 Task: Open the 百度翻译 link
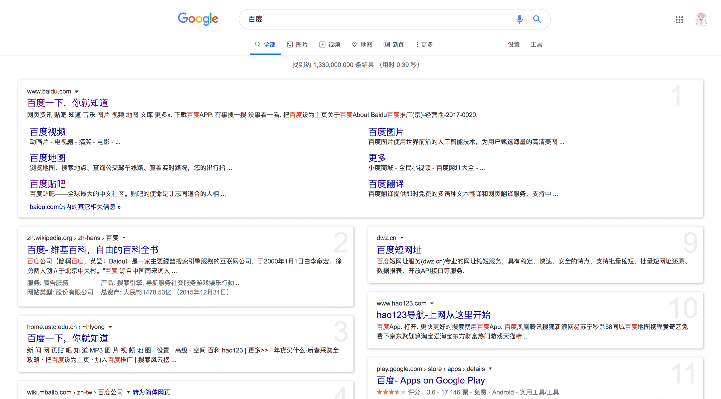click(386, 183)
